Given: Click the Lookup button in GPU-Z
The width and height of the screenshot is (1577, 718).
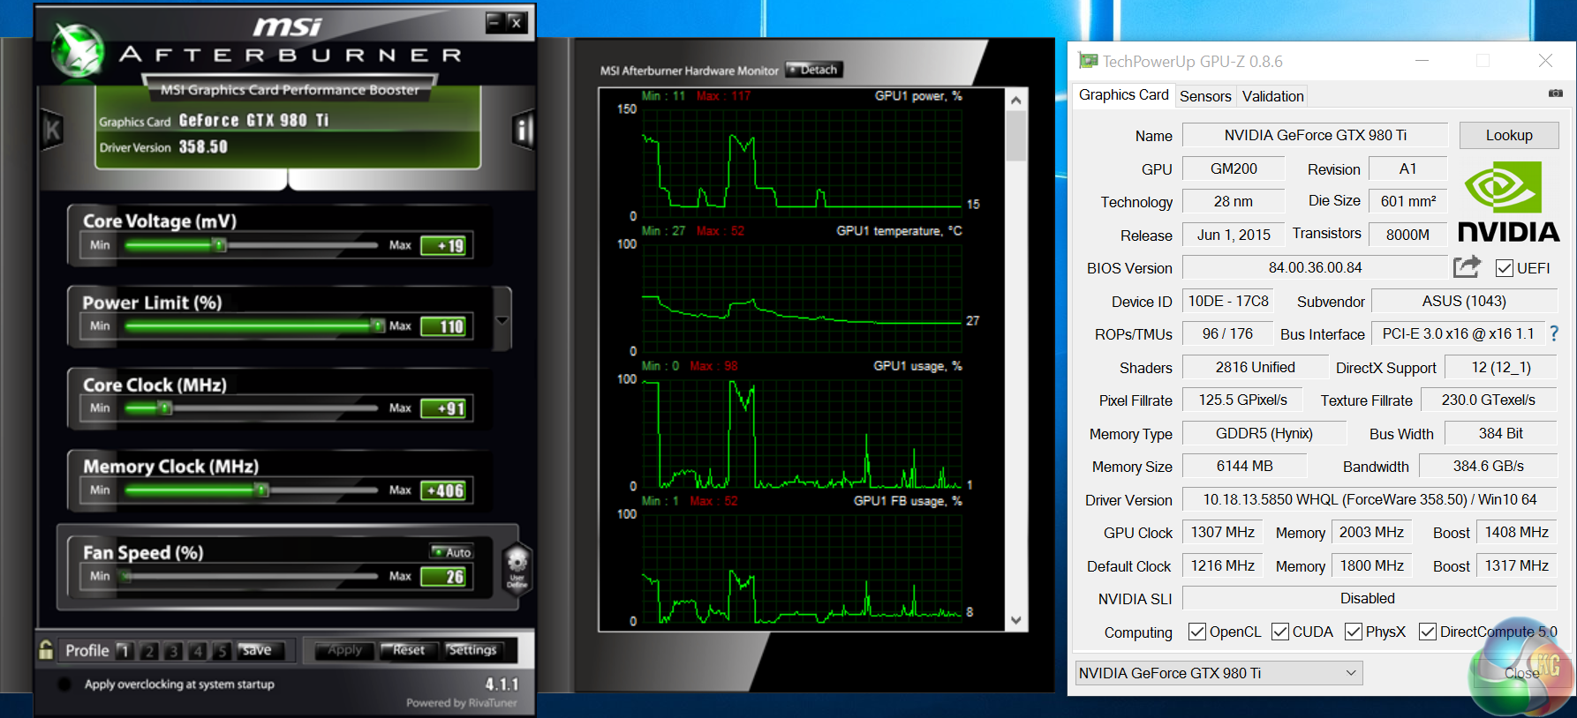Looking at the screenshot, I should [1509, 135].
